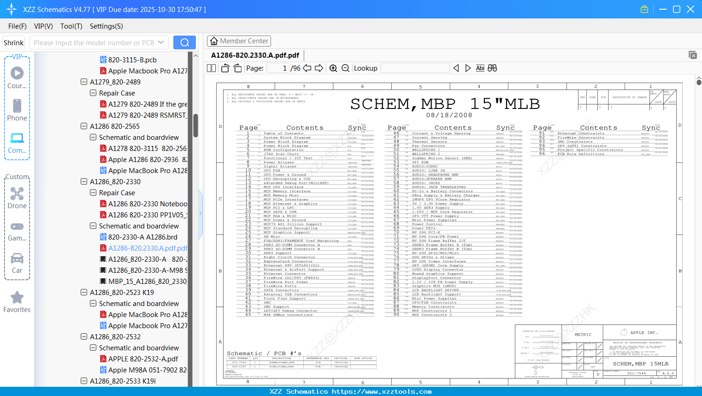Select the A1286-820.2330.A.pdf.pdf document tab

(x=255, y=55)
